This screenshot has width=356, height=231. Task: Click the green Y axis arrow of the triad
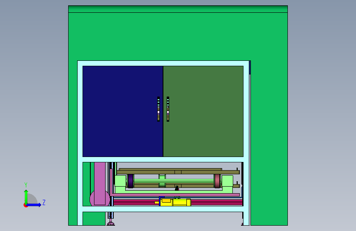tap(26, 197)
